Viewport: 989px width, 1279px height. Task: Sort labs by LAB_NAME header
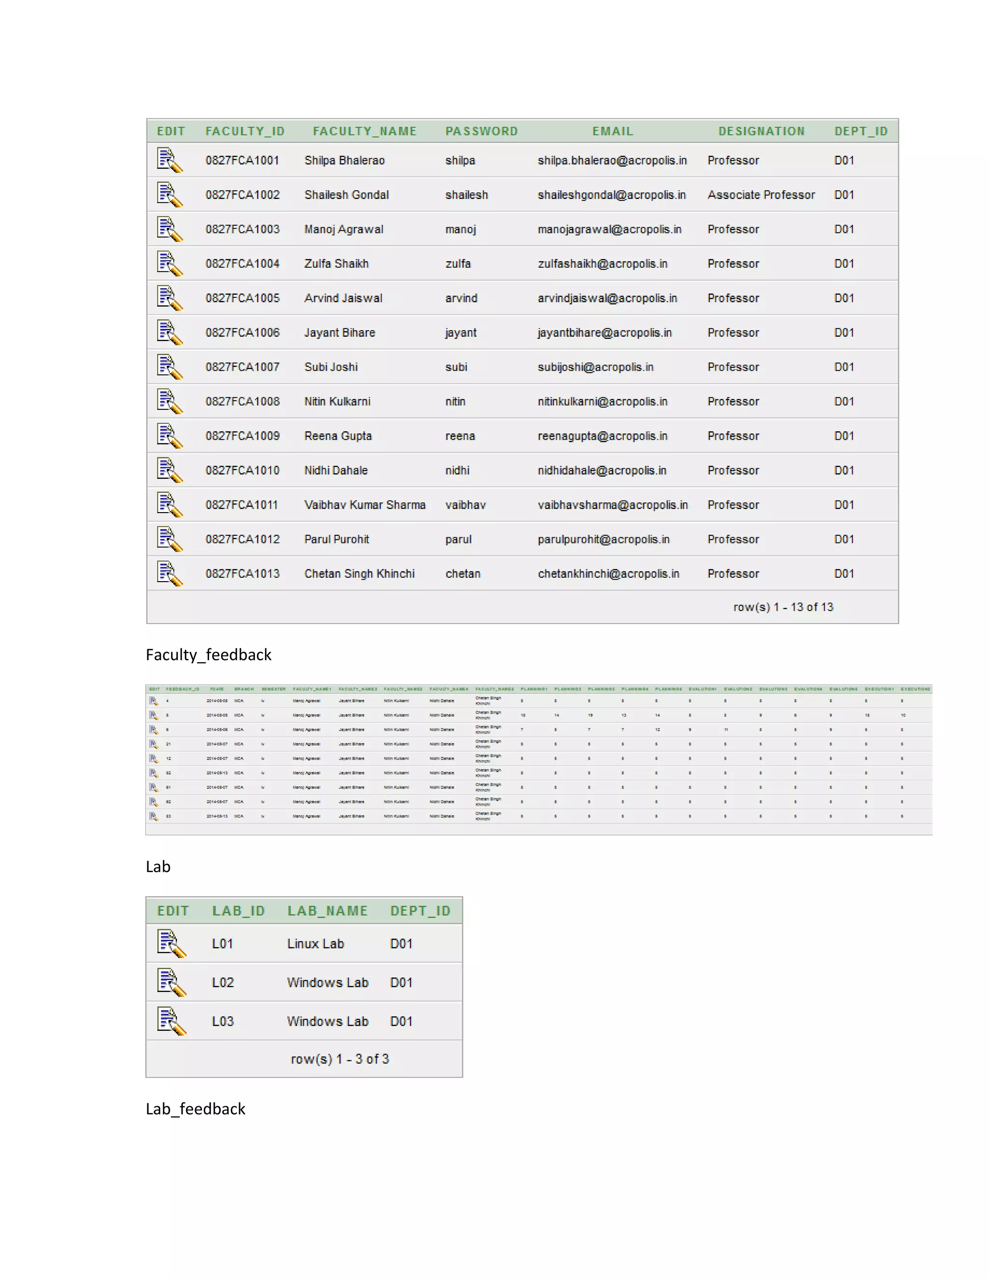327,911
